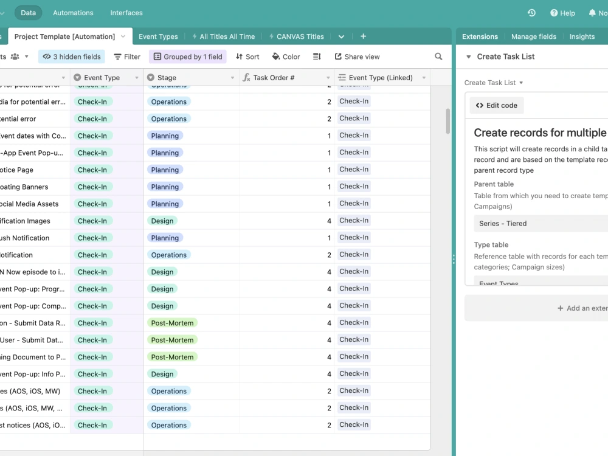
Task: Switch to the Extensions tab
Action: pos(480,36)
